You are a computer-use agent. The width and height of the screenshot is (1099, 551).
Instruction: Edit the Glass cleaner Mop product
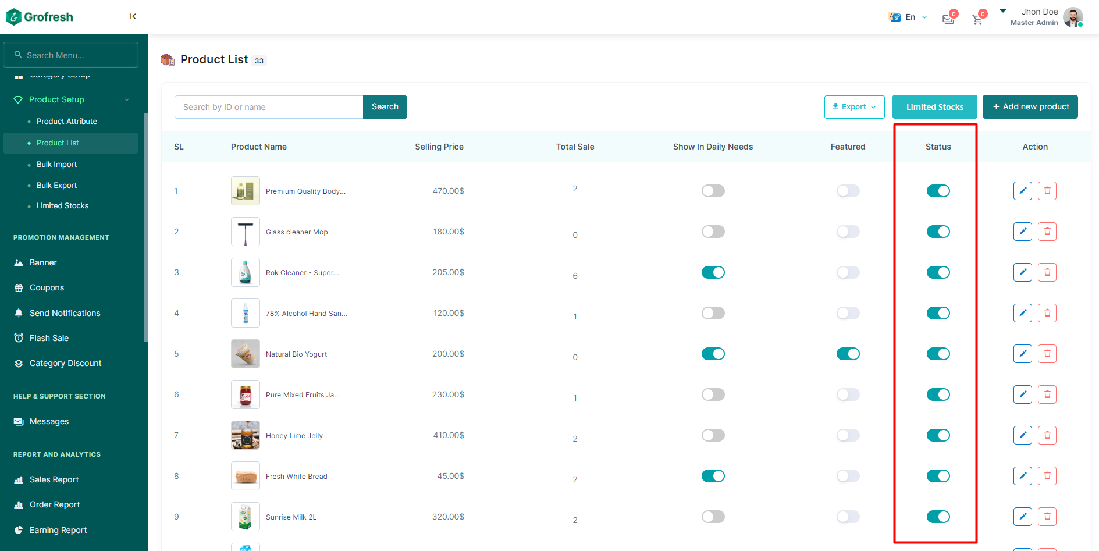[1023, 232]
